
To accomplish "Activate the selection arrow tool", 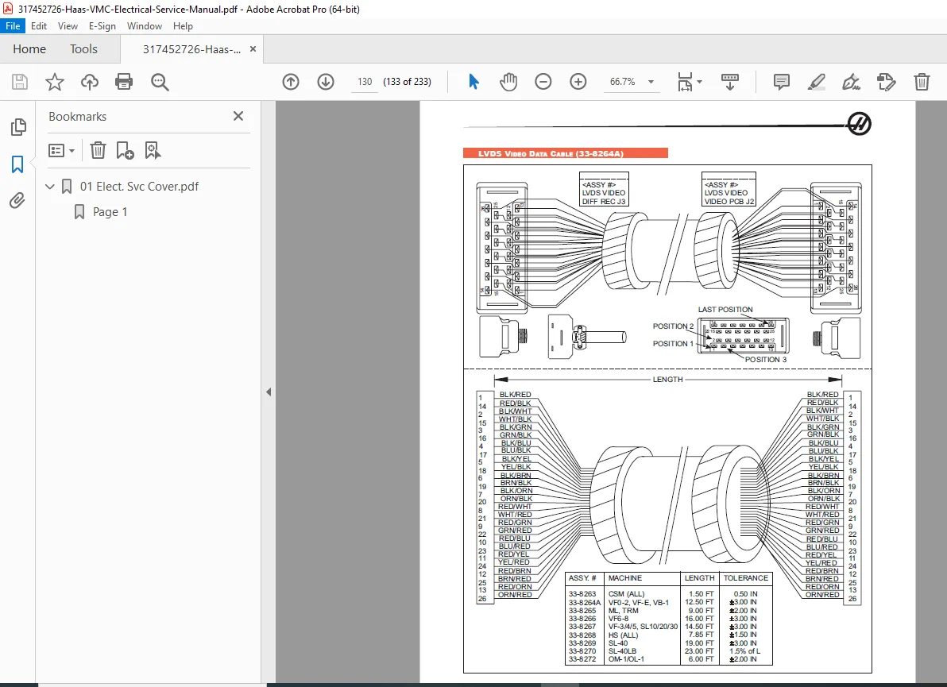I will tap(473, 82).
